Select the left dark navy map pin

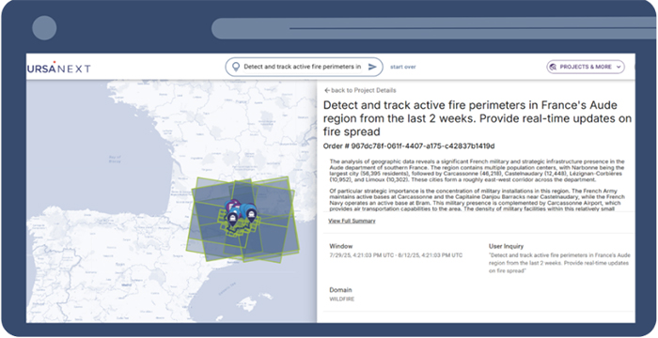click(232, 219)
